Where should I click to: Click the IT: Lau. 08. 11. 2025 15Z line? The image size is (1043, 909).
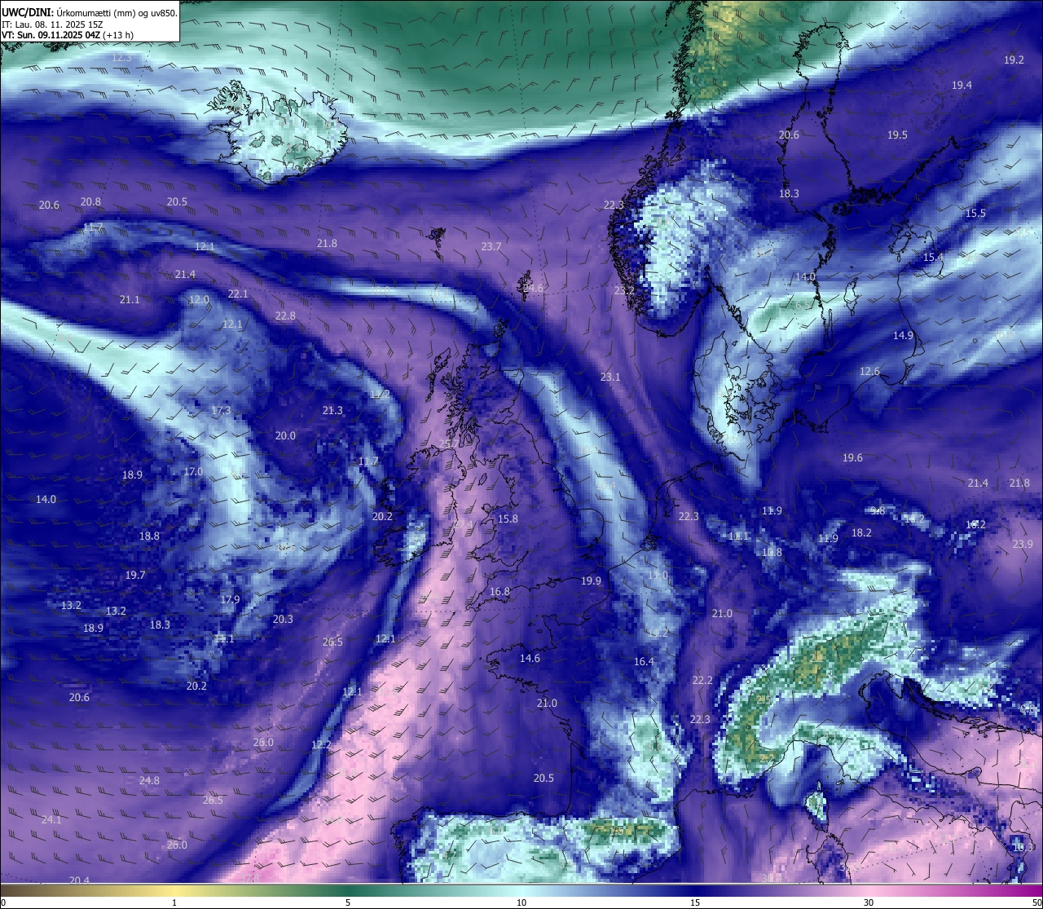tap(52, 24)
